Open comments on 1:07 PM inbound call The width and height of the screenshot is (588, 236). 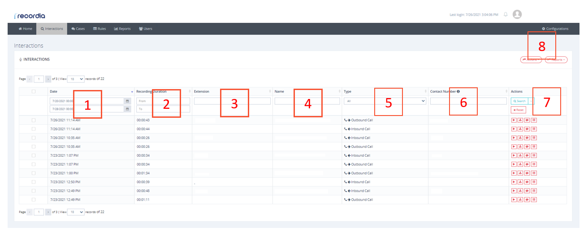(527, 155)
